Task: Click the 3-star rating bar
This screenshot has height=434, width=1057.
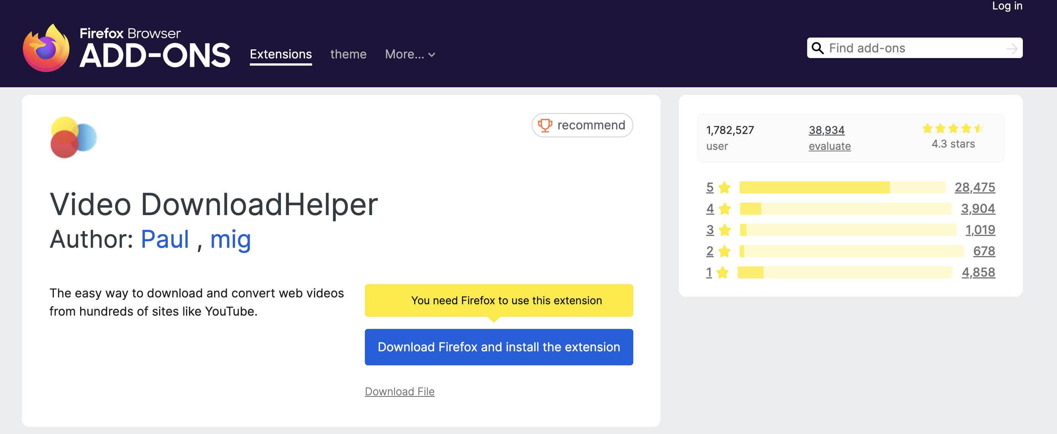Action: [x=848, y=230]
